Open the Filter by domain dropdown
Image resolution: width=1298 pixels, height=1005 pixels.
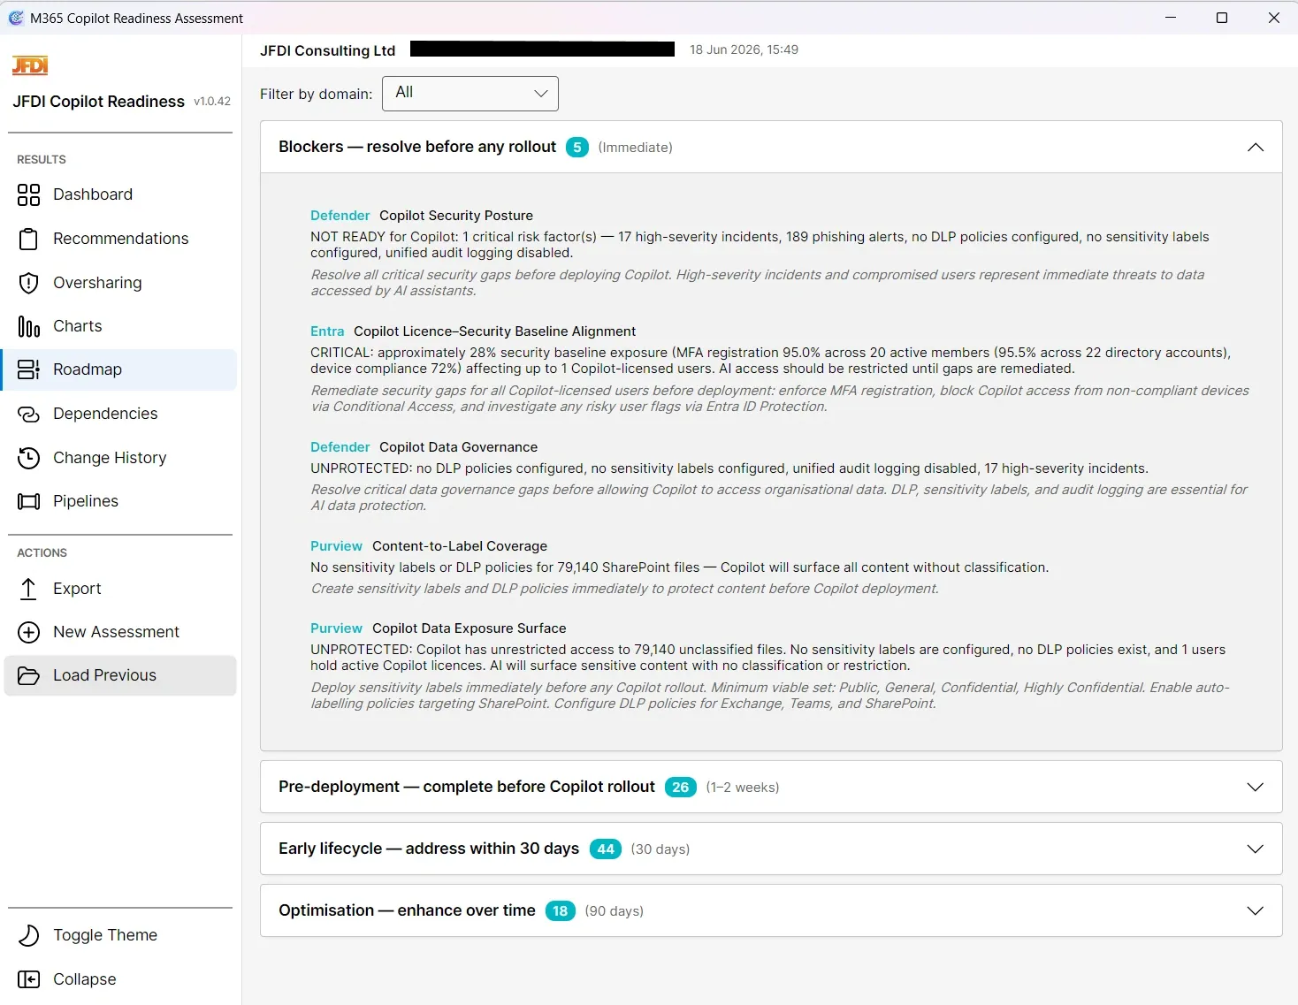click(470, 94)
